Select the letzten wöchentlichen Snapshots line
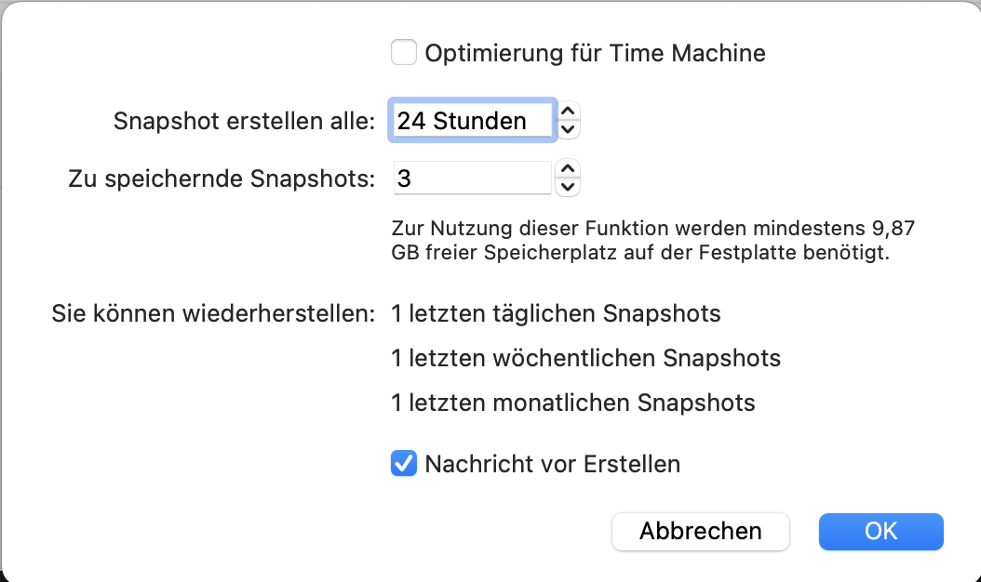This screenshot has height=582, width=981. (585, 358)
